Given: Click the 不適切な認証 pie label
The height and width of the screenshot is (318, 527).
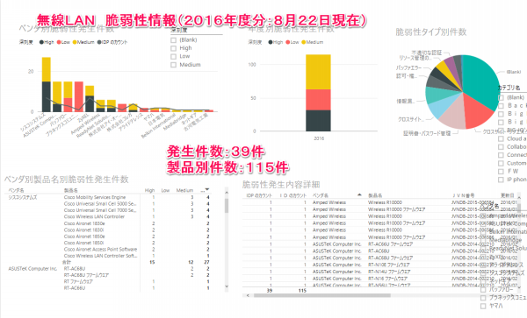Looking at the screenshot, I should (427, 53).
